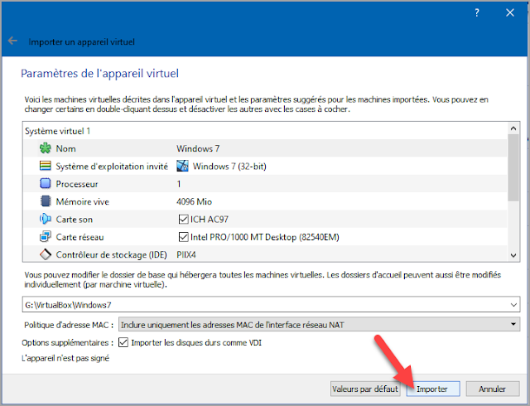This screenshot has width=530, height=406.
Task: Close the import dialog window
Action: (x=510, y=13)
